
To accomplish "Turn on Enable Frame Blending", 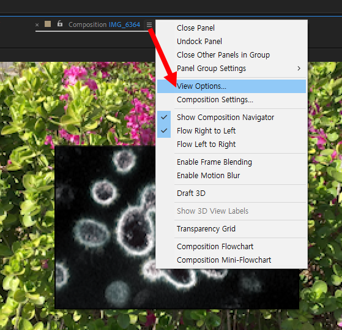I will (231, 162).
